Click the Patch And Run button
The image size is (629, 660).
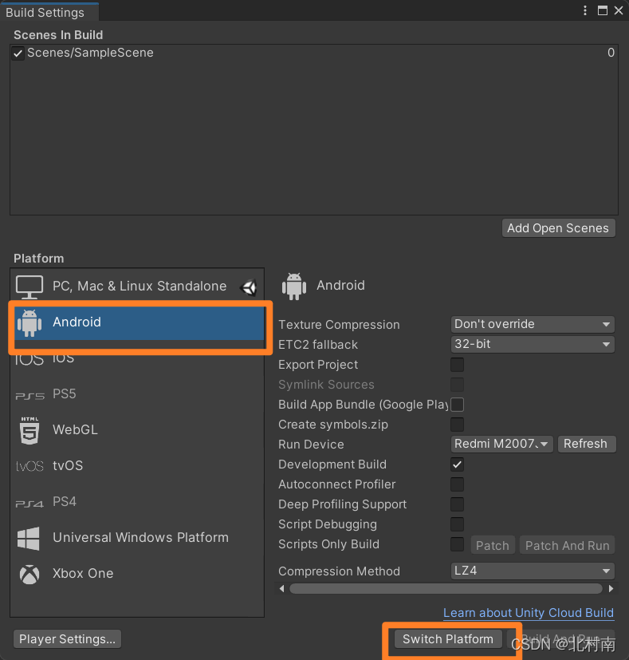[567, 546]
